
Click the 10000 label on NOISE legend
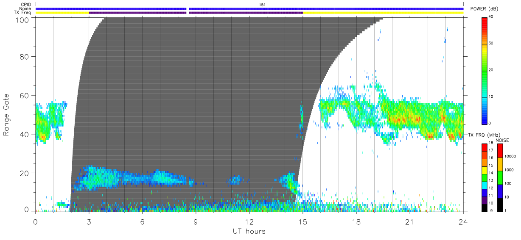point(510,156)
